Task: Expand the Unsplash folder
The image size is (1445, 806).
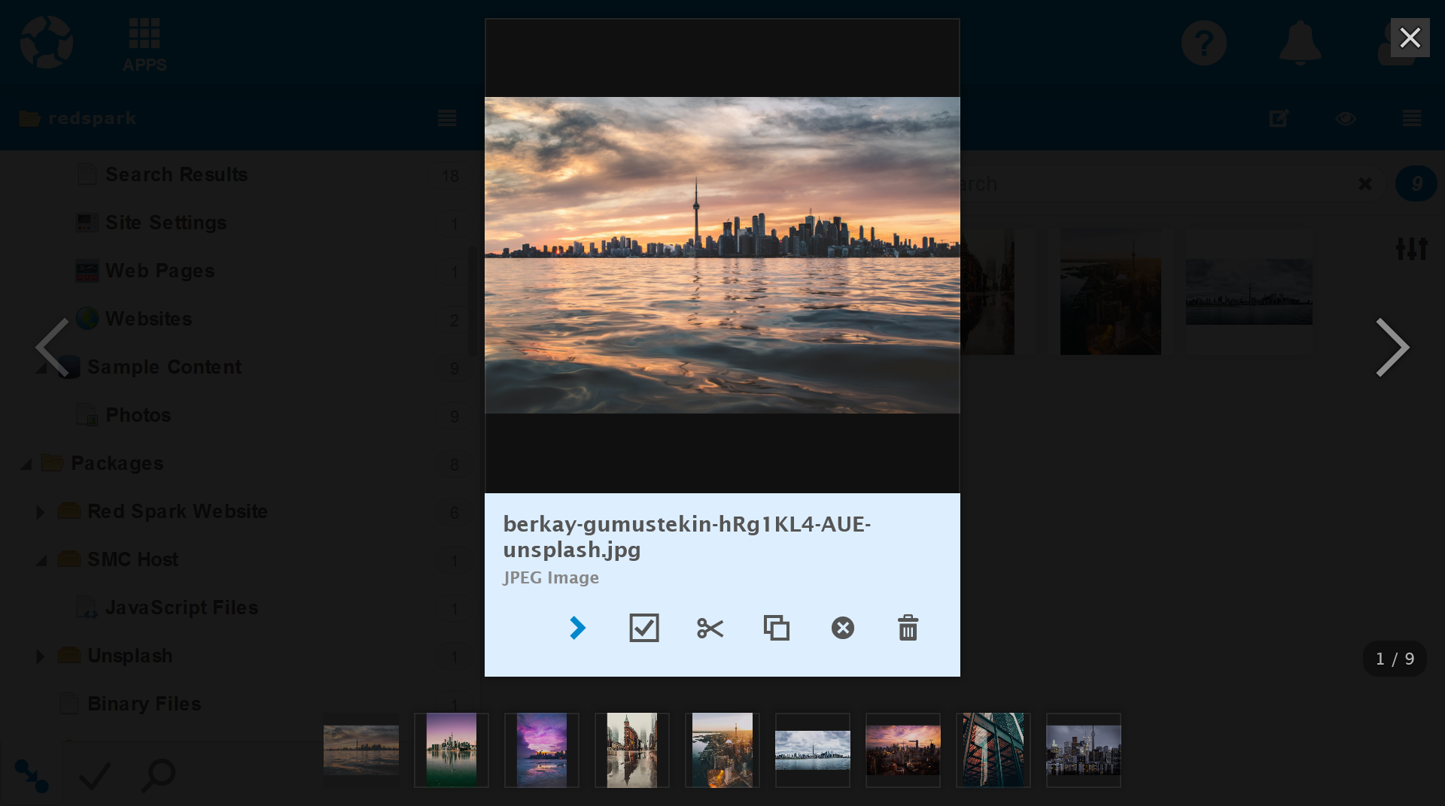Action: [41, 656]
